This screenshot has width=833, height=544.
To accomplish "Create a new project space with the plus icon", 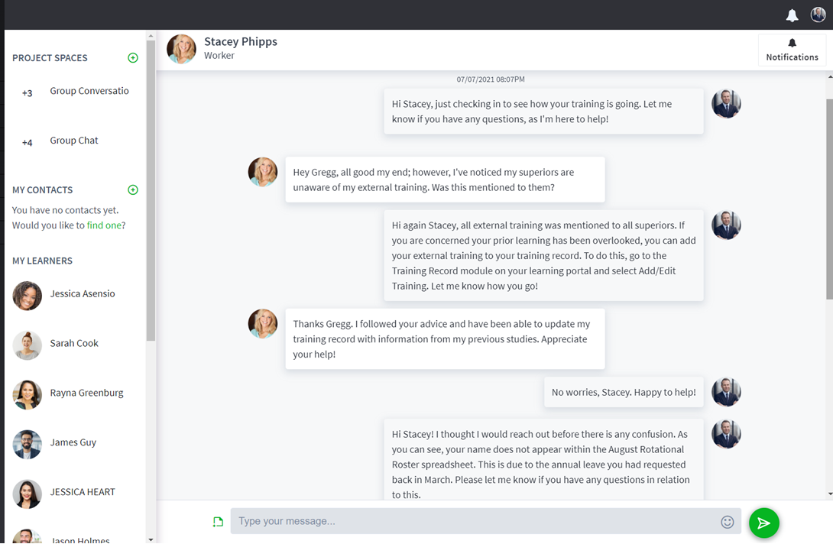I will click(x=132, y=57).
